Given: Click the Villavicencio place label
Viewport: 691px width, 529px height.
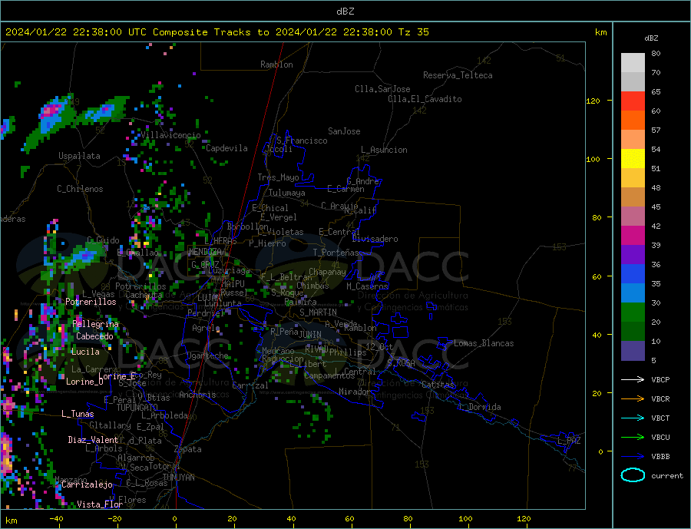Looking at the screenshot, I should click(x=170, y=135).
